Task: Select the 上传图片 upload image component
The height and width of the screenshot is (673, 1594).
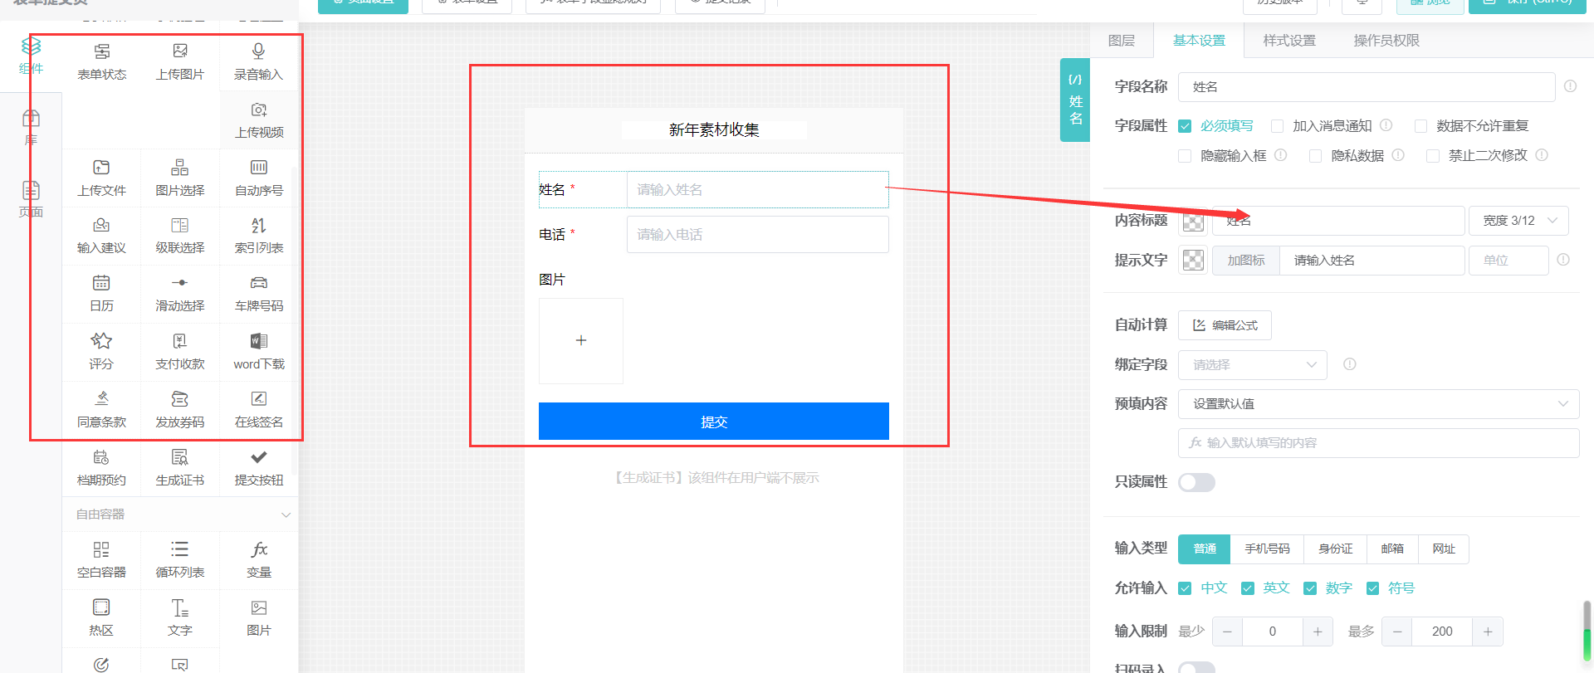Action: coord(179,61)
